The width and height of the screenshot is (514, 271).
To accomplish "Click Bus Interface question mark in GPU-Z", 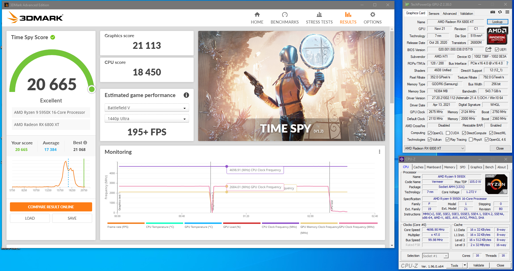I will [x=507, y=63].
